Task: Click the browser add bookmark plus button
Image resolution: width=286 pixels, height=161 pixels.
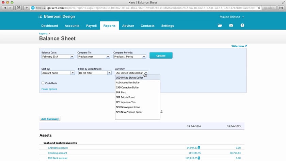Action: point(27,8)
